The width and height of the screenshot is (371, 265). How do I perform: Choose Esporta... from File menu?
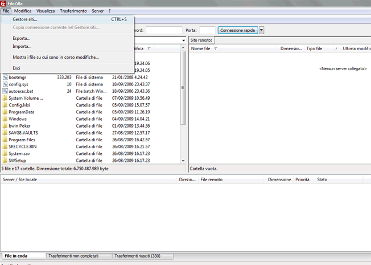pos(67,38)
